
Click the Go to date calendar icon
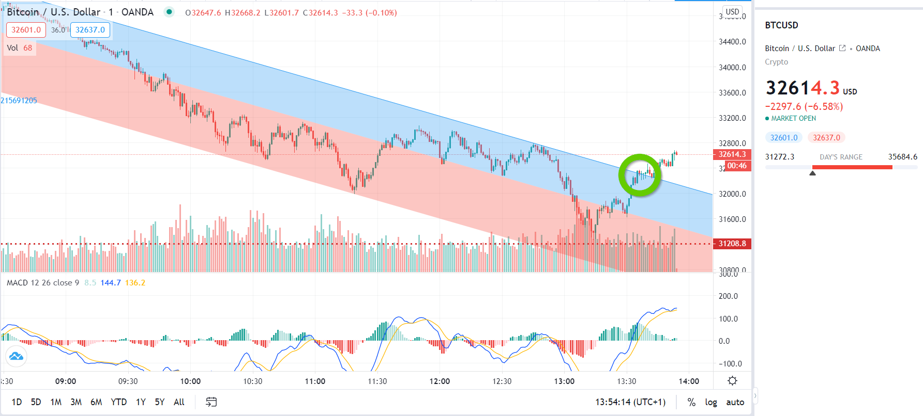pyautogui.click(x=211, y=402)
